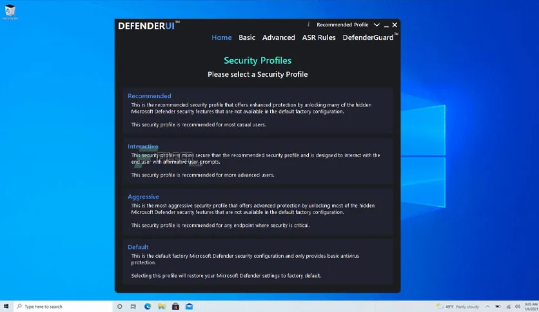
Task: Click the volume speaker tray icon
Action: [x=518, y=306]
